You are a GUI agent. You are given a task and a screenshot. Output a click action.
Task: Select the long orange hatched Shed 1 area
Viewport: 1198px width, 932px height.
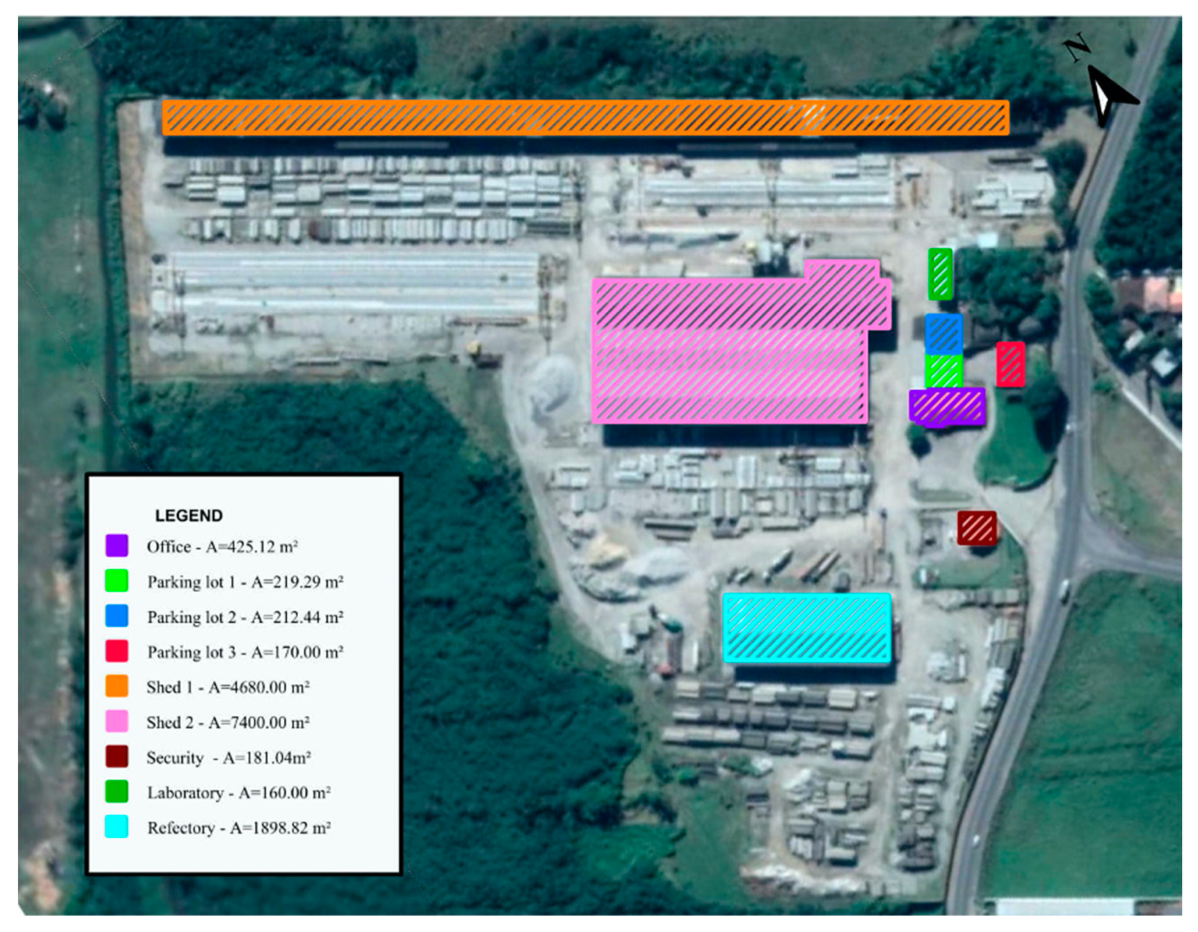pyautogui.click(x=585, y=117)
